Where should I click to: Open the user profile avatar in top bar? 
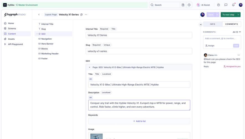click(241, 5)
